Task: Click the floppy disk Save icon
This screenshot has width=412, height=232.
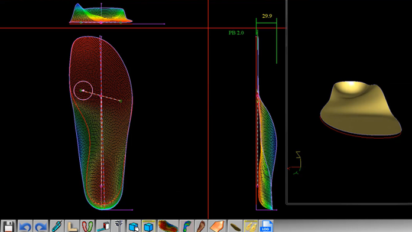Action: (x=8, y=226)
